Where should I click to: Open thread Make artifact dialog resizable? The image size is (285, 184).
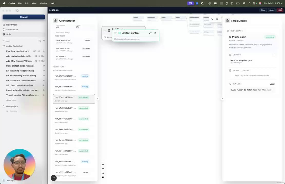click(x=24, y=66)
